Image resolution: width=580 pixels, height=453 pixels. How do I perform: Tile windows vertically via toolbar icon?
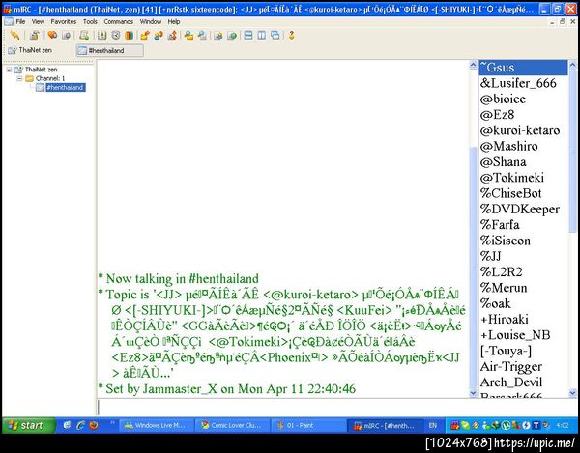tap(262, 36)
